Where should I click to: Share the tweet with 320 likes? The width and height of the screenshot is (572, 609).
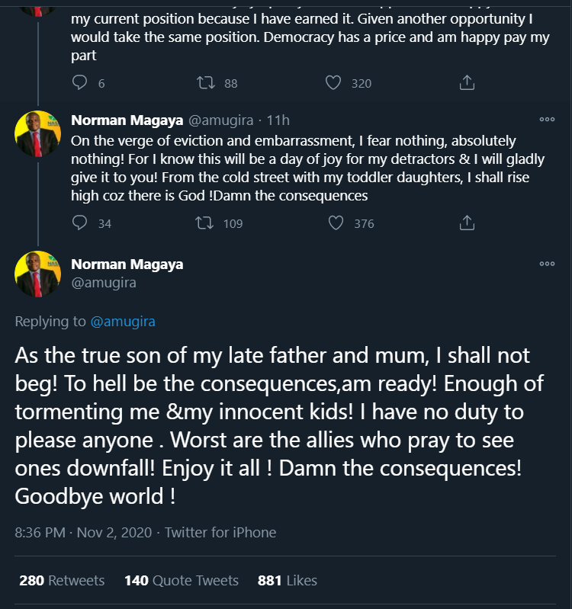[x=468, y=82]
